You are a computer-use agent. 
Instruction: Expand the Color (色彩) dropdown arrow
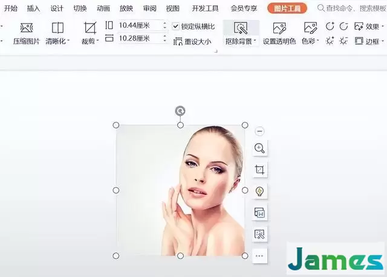click(x=318, y=40)
